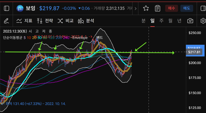
Task: Select the moving average 10 period
Action: pos(29,38)
